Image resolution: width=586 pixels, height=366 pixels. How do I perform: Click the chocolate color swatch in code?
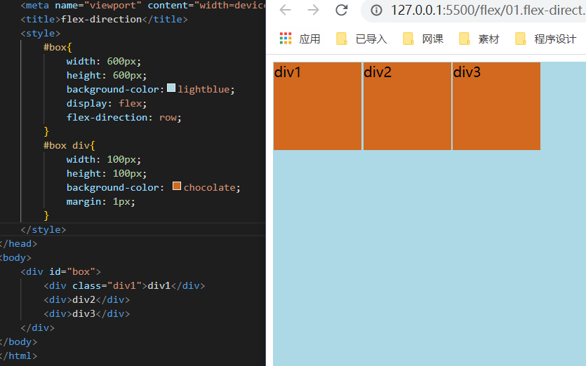pos(177,186)
